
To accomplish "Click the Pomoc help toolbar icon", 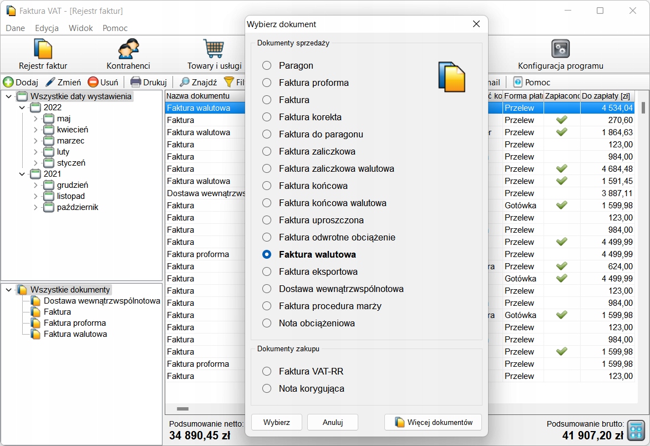I will point(518,82).
